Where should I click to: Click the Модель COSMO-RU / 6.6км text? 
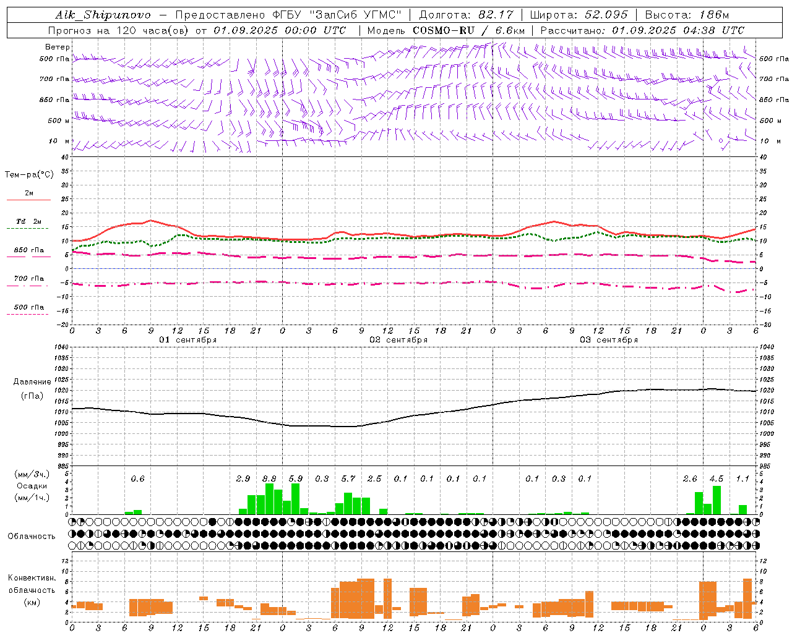[446, 30]
